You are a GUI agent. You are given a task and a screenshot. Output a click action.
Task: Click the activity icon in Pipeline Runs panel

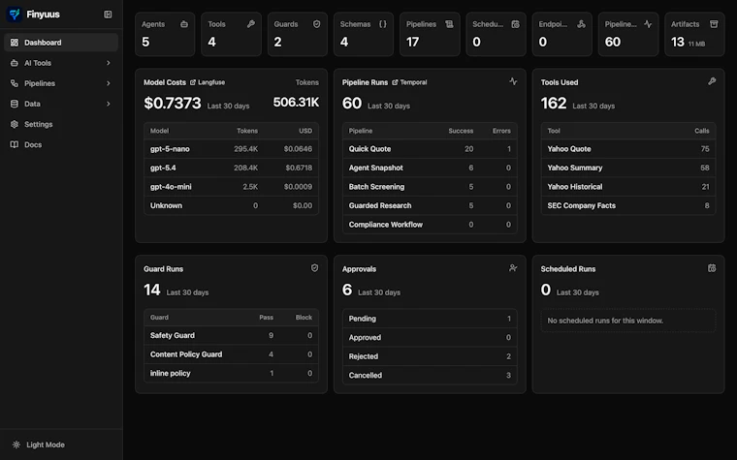[513, 81]
